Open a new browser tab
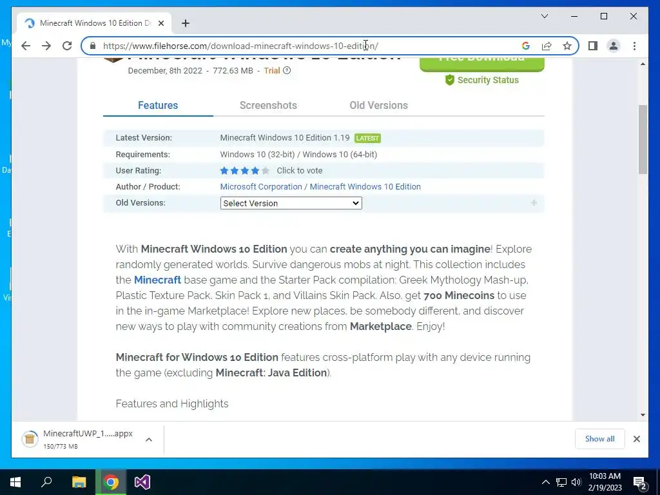 [185, 23]
